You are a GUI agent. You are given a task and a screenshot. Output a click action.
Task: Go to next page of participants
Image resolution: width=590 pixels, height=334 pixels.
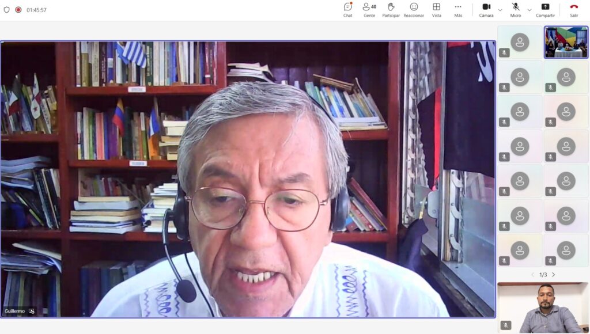coord(554,275)
